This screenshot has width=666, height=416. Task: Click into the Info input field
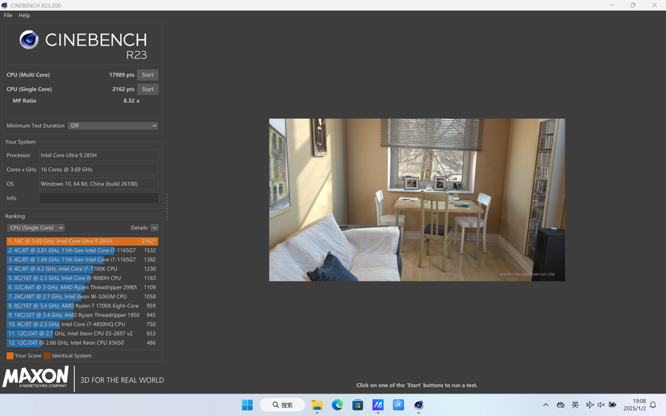coord(99,198)
